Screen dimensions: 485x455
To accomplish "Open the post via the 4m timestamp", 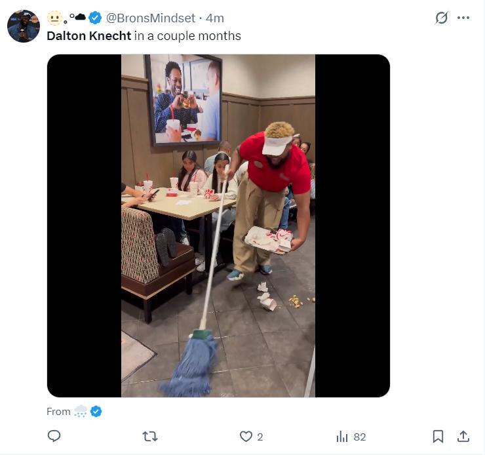I will [x=215, y=18].
